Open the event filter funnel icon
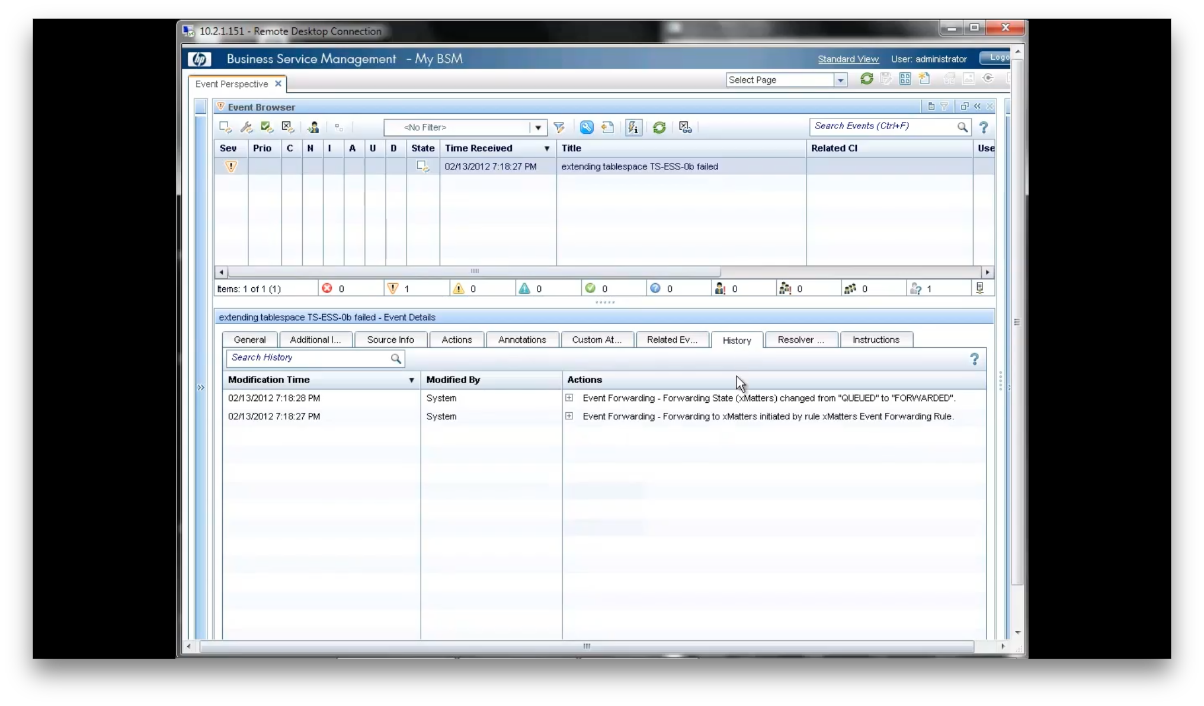Screen dimensions: 1204x706 pos(559,127)
